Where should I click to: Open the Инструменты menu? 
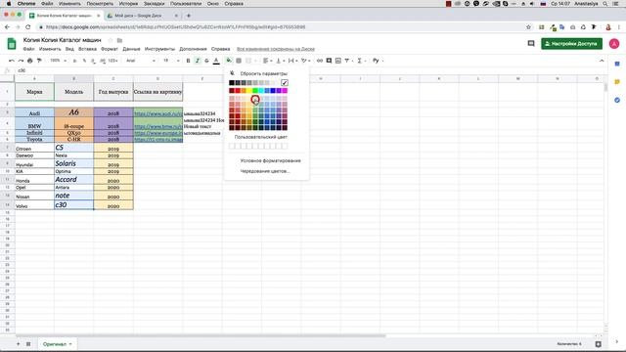[x=159, y=49]
